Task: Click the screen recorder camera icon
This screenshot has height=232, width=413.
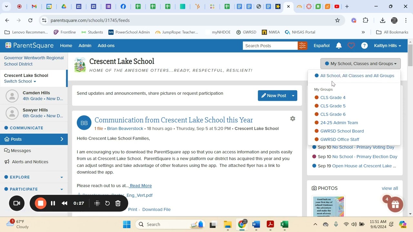Action: [17, 203]
